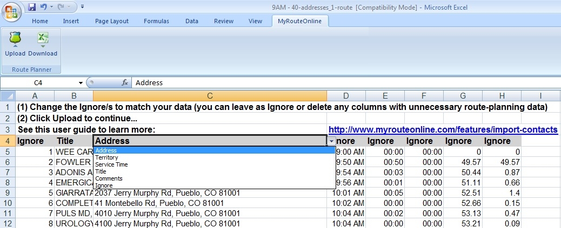This screenshot has height=228, width=561.
Task: Go to the Review tab
Action: pos(223,21)
